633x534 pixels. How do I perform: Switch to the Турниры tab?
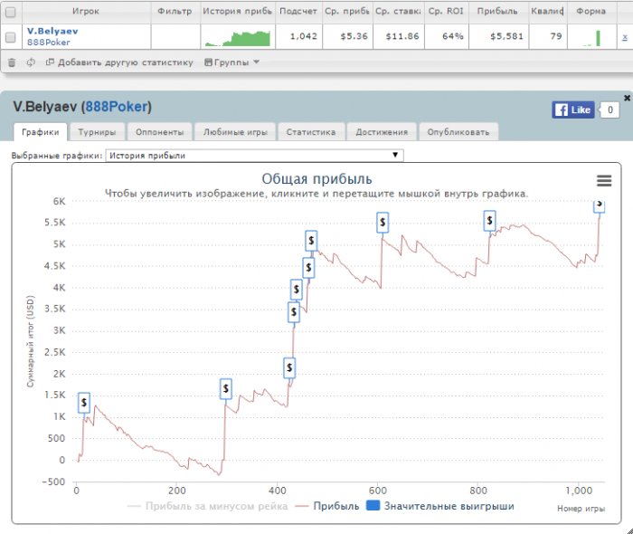coord(97,132)
